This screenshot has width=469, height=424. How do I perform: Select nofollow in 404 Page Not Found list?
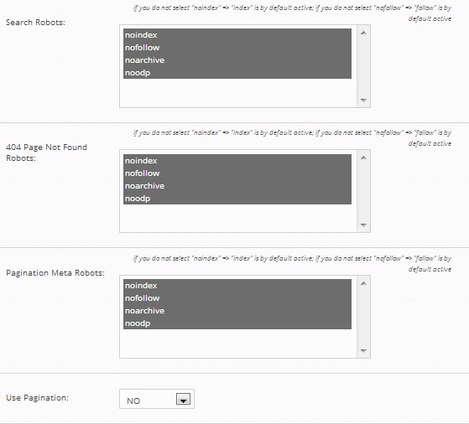pos(237,173)
